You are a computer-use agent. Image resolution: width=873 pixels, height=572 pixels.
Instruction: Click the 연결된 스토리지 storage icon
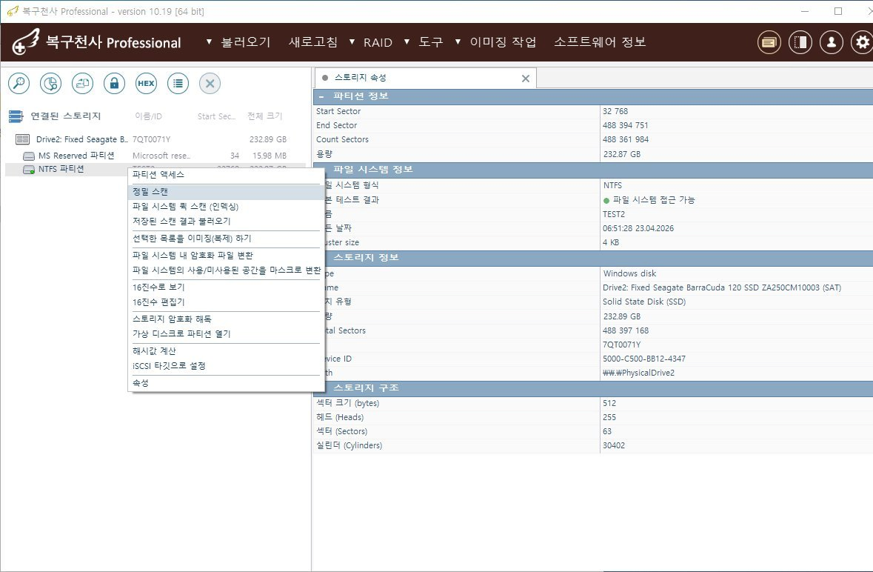[16, 116]
